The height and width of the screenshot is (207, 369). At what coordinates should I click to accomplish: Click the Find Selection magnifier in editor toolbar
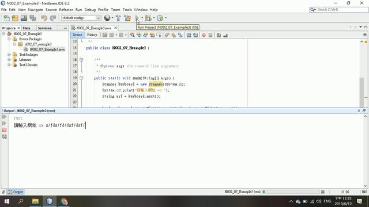pos(132,35)
